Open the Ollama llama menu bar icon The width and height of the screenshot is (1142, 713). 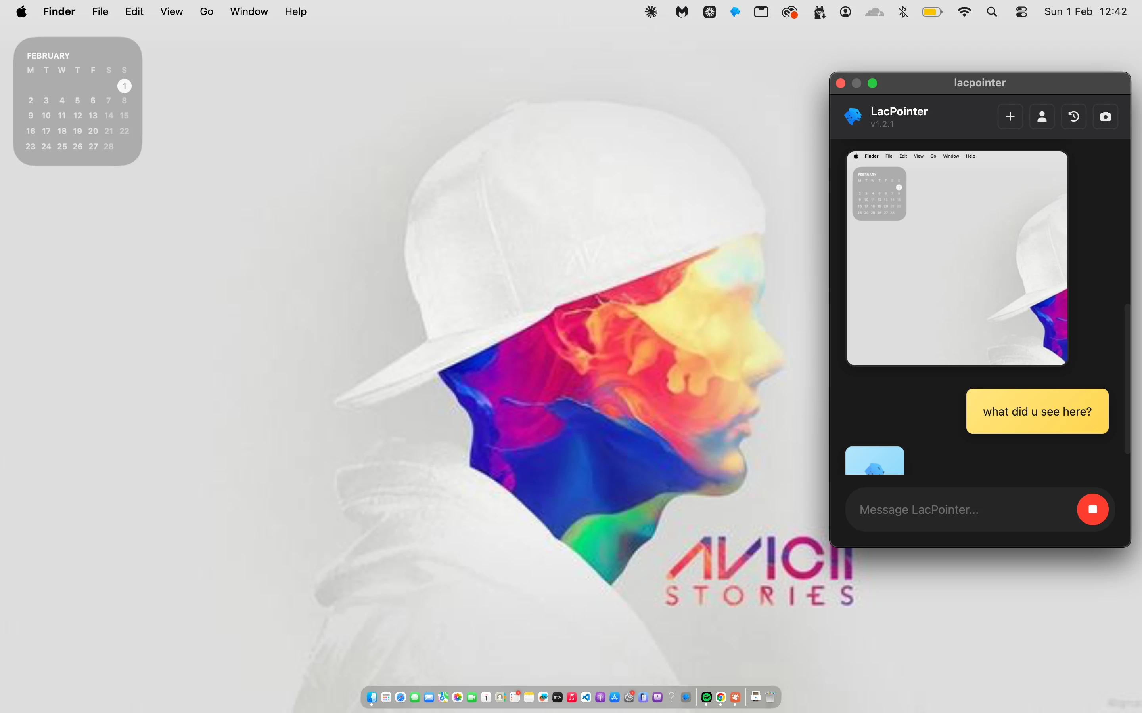click(x=819, y=12)
